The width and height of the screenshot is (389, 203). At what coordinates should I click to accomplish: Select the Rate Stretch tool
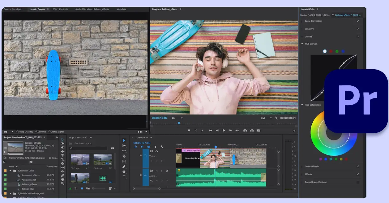(62, 159)
